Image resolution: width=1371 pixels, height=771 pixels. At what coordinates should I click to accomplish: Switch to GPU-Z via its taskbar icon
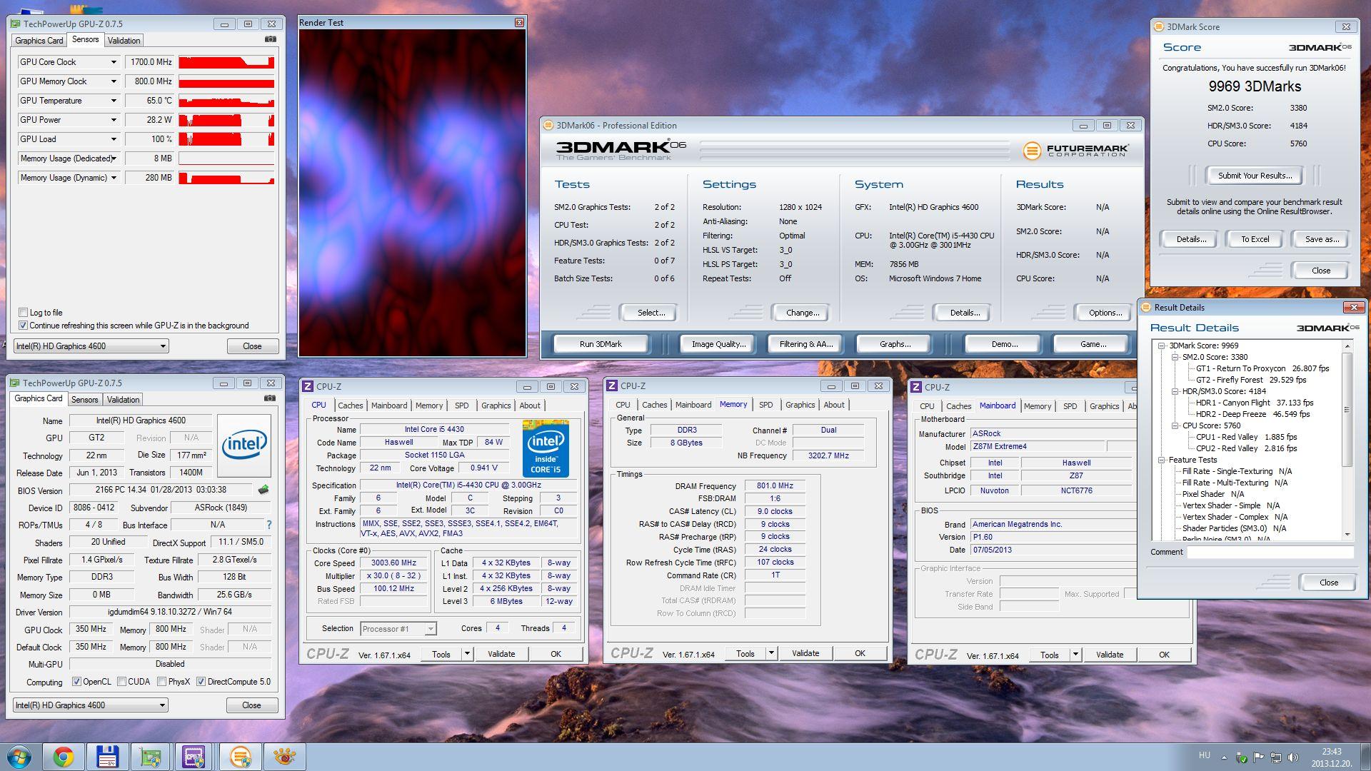tap(151, 757)
